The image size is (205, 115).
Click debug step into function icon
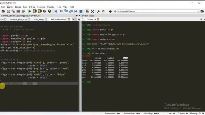click(x=66, y=11)
